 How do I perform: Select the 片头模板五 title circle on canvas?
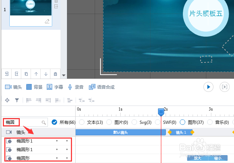(x=206, y=14)
